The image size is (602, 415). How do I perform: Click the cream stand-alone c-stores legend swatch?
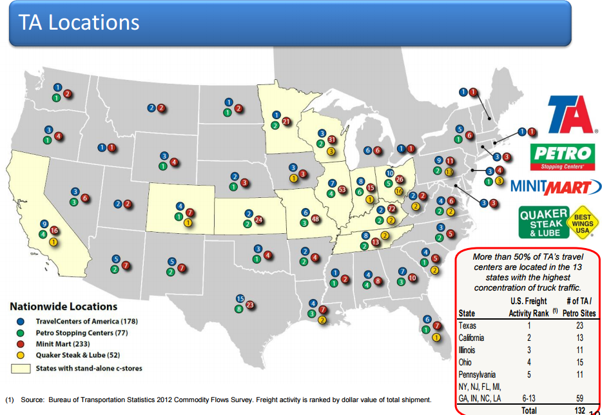21,369
